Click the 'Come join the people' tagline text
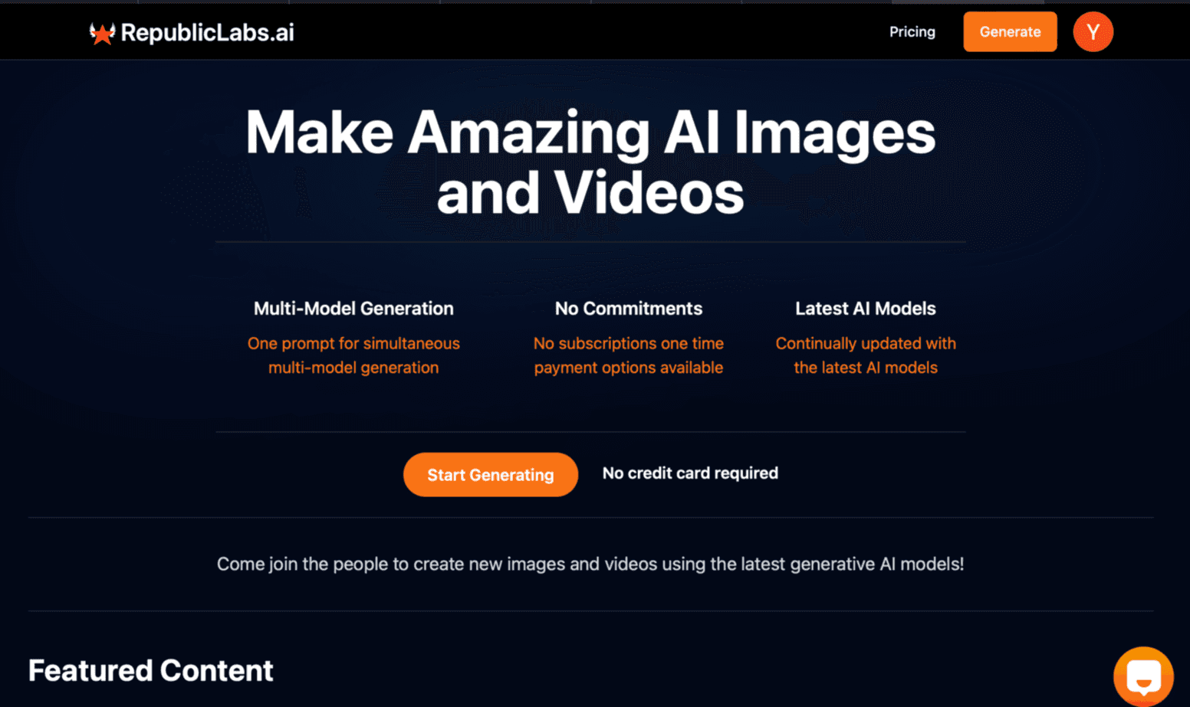 coord(590,564)
